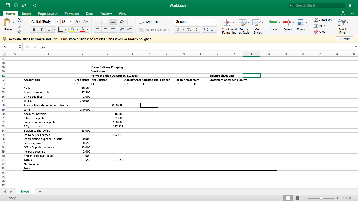Viewport: 358px width, 201px height.
Task: Click the Name Box showing L51
Action: [9, 47]
